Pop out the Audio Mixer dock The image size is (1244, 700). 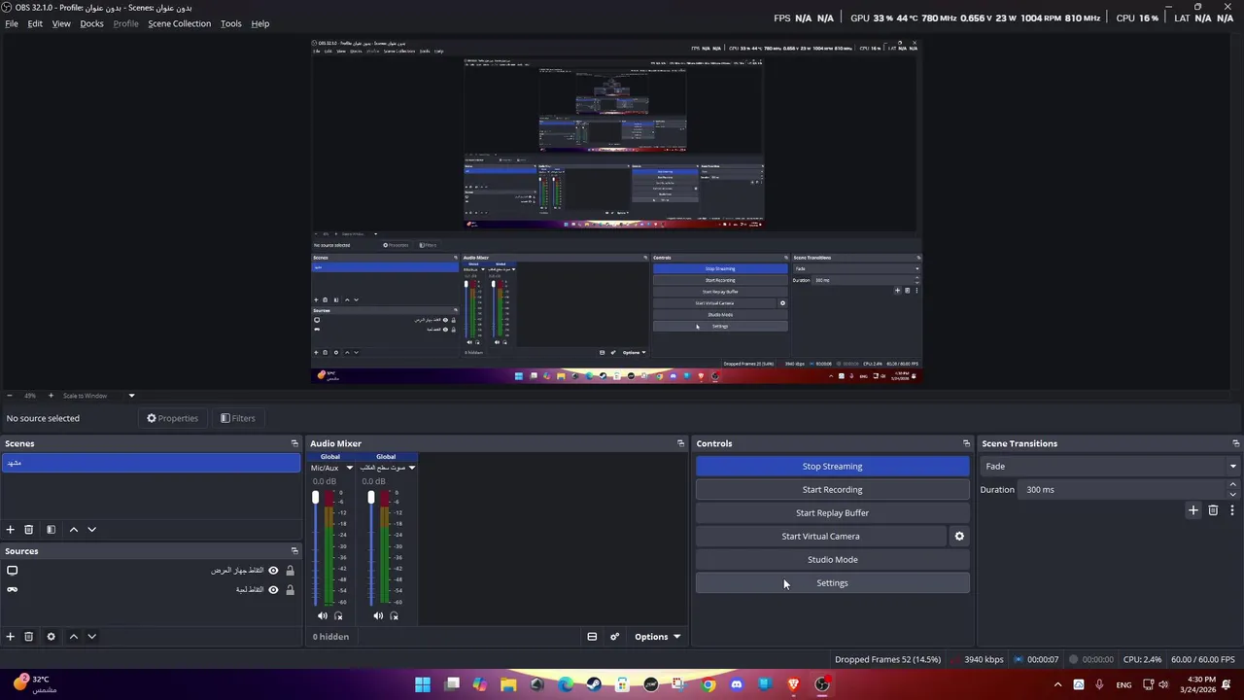point(680,443)
